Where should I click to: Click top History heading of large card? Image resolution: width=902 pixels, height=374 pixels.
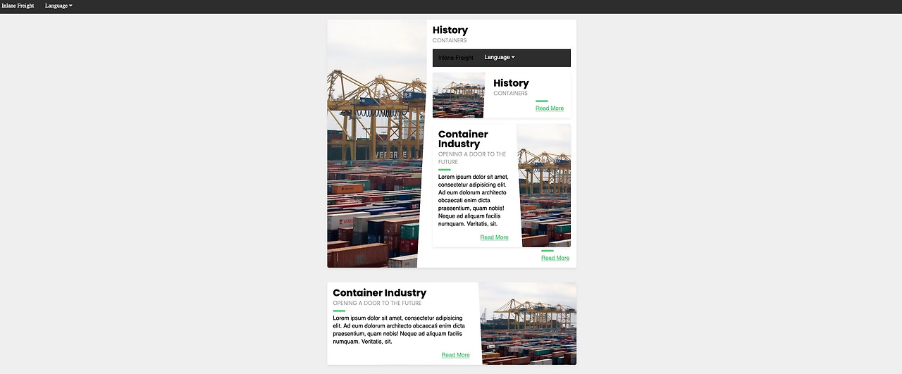pyautogui.click(x=450, y=30)
